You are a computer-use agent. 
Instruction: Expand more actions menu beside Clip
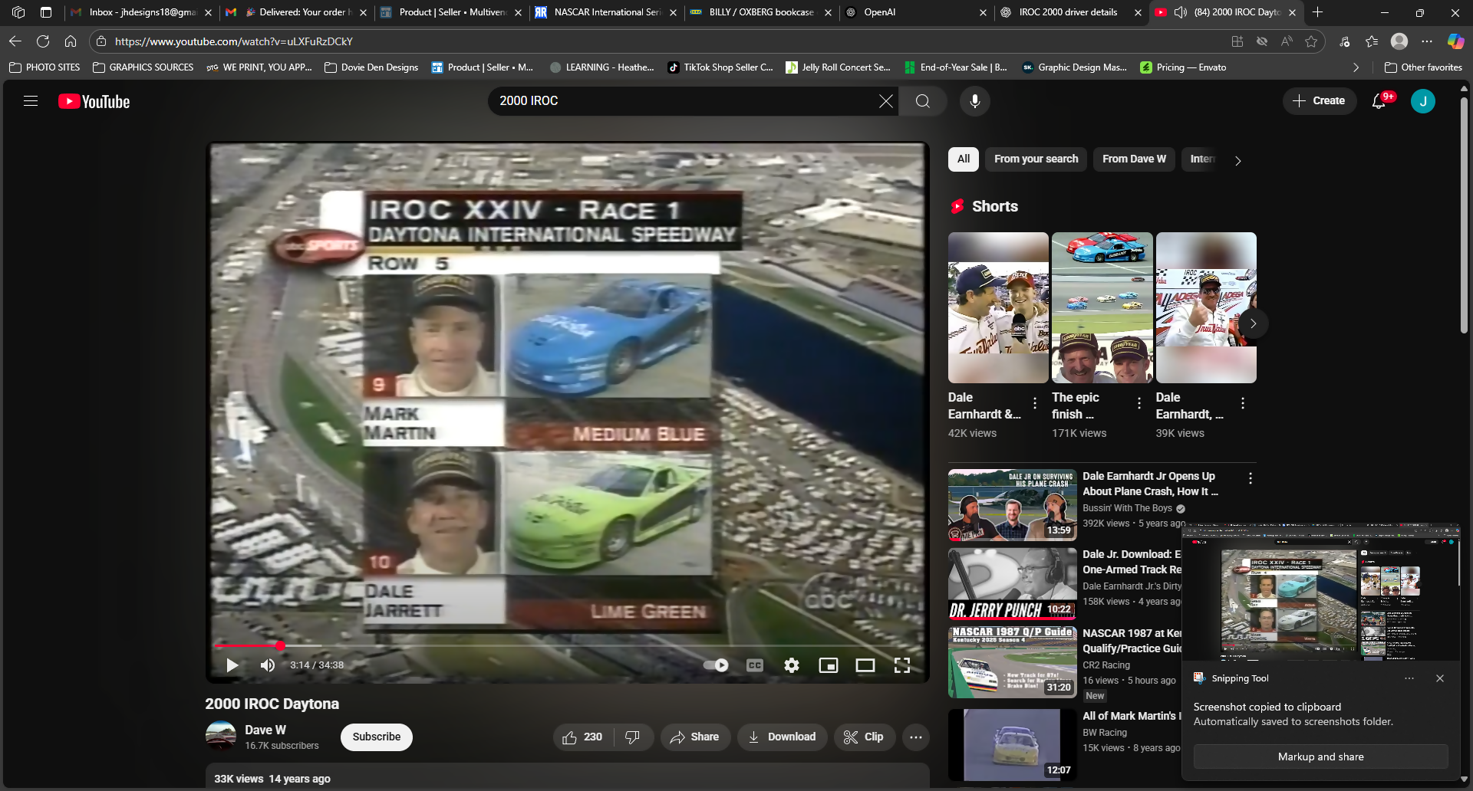pos(915,737)
